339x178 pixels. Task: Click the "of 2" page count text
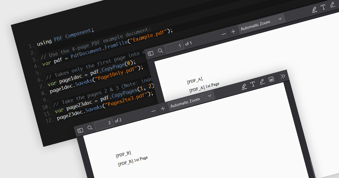(118, 121)
